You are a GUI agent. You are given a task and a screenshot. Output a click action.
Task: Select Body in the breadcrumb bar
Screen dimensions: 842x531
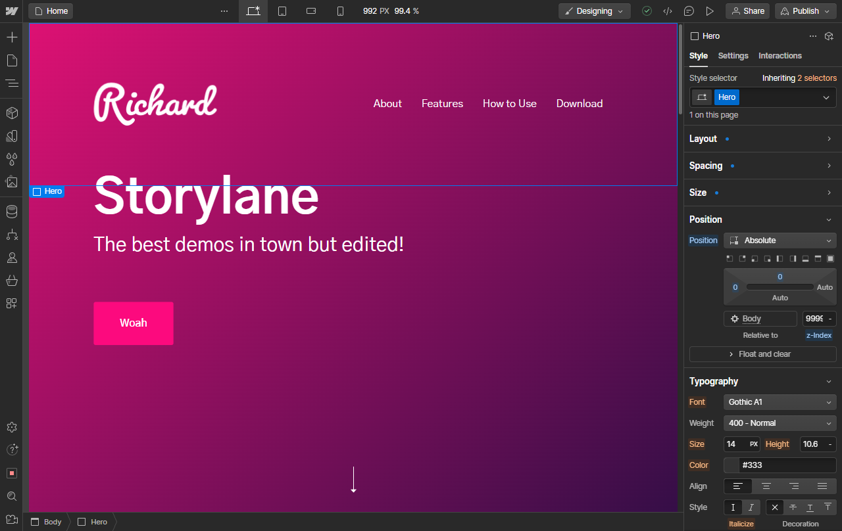(46, 522)
